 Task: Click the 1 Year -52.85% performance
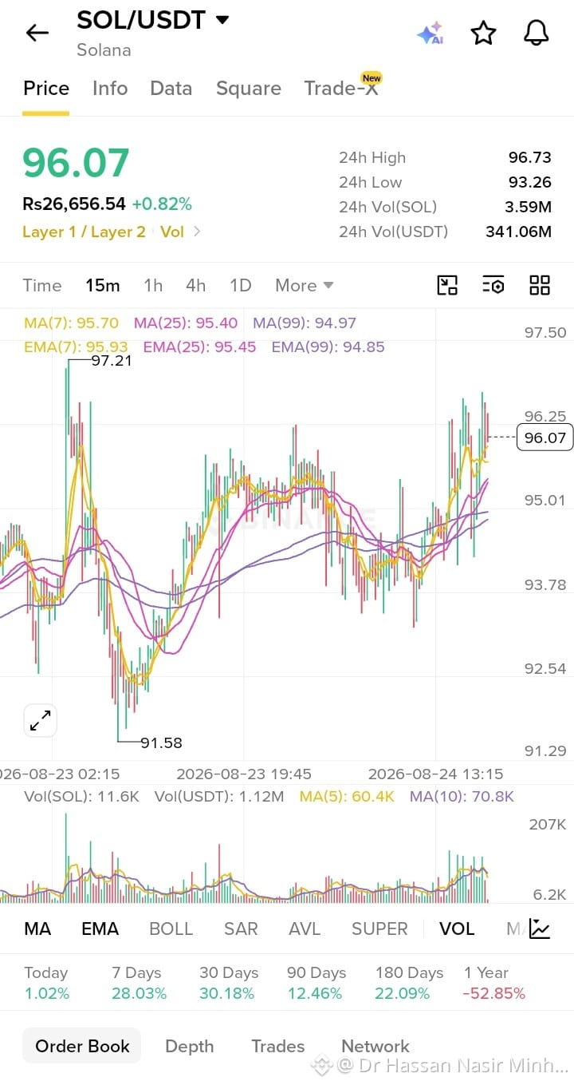click(494, 983)
